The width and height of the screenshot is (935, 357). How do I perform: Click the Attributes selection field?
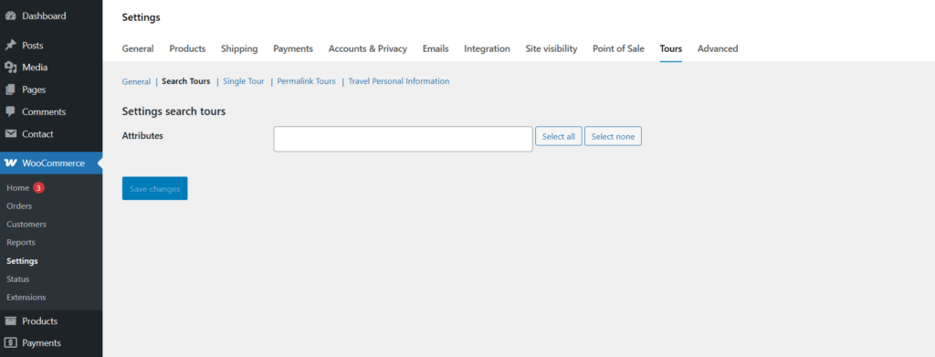coord(403,139)
